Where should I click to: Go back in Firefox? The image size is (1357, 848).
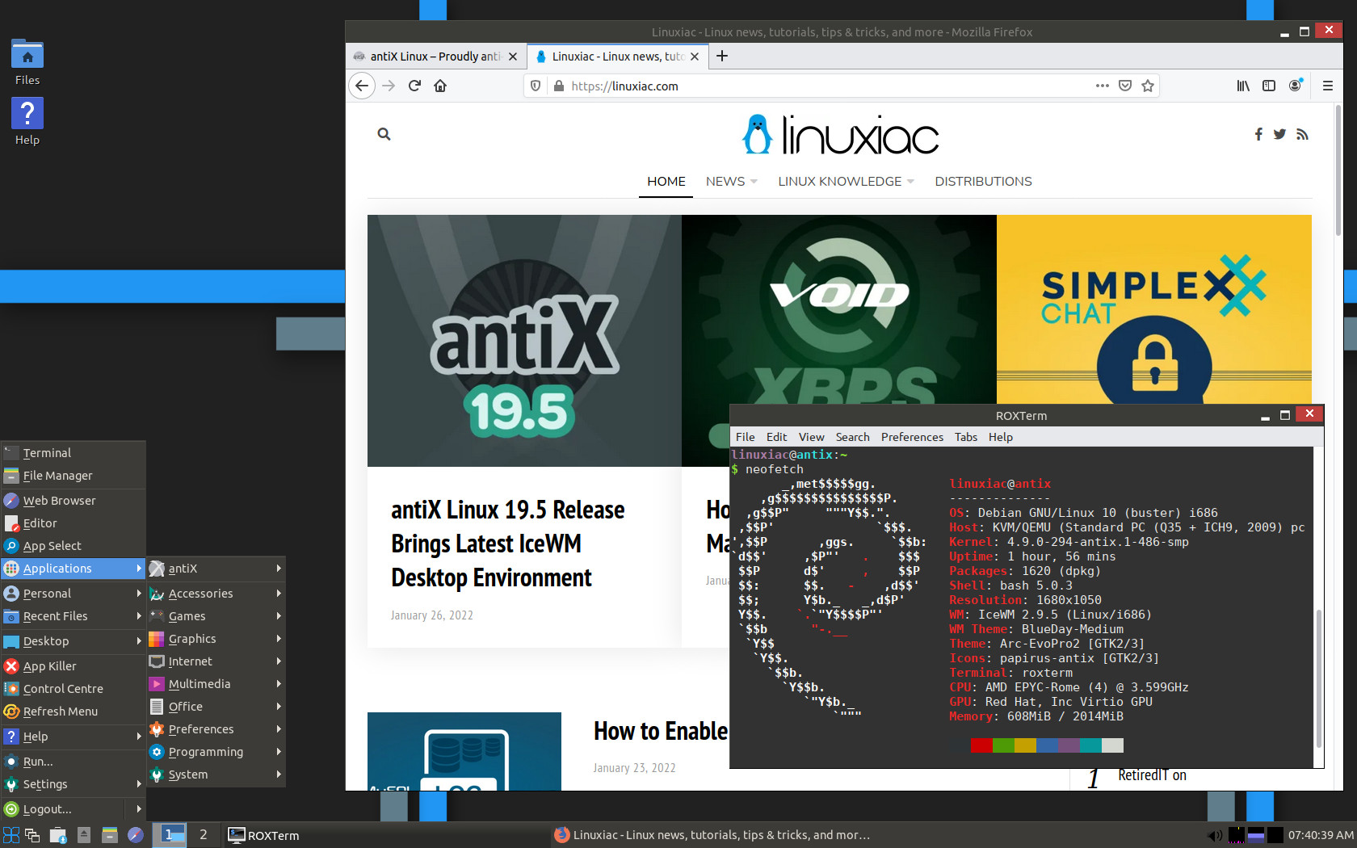pyautogui.click(x=362, y=86)
